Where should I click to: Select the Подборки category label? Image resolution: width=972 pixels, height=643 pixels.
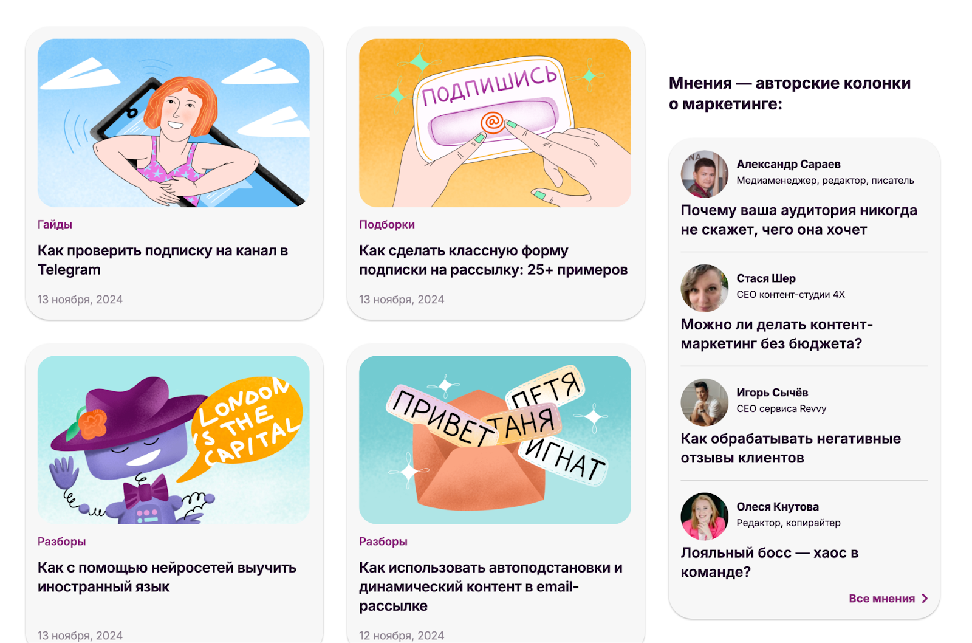coord(387,224)
